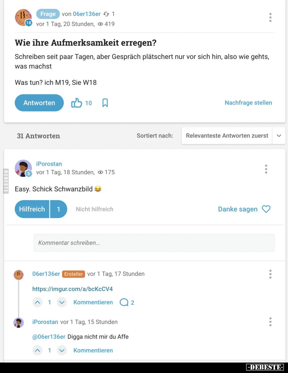Viewport: 288px width, 373px height.
Task: Mark the answer as Hilfreich
Action: (32, 209)
